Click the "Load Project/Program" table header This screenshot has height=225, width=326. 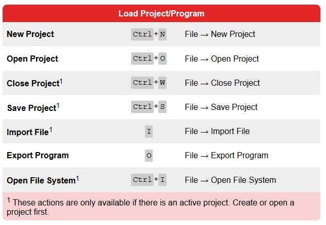[x=160, y=13]
